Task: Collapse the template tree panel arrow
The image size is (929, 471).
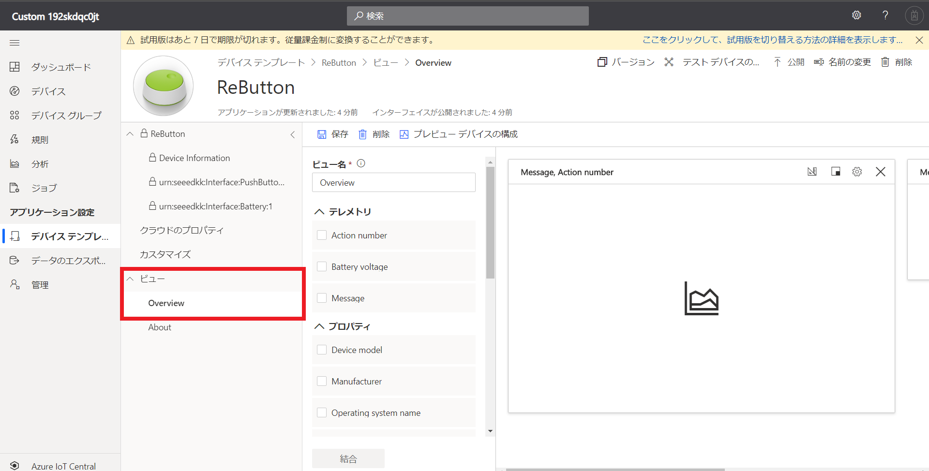Action: [293, 134]
